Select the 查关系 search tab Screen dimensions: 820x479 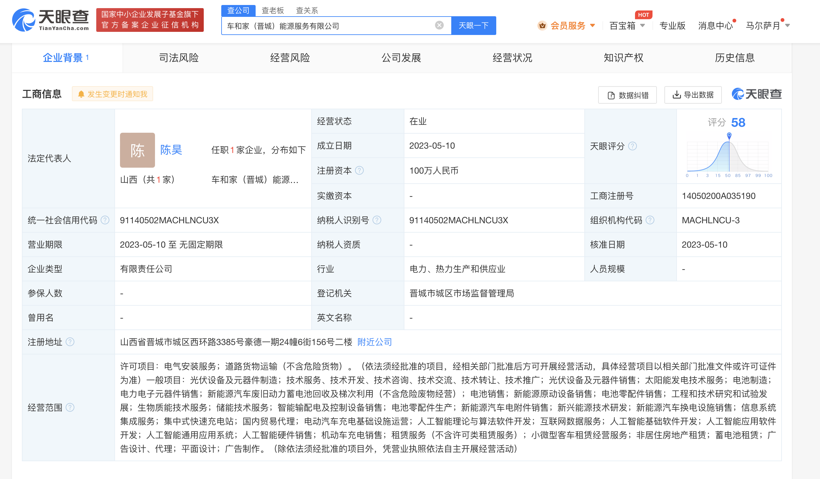[307, 10]
